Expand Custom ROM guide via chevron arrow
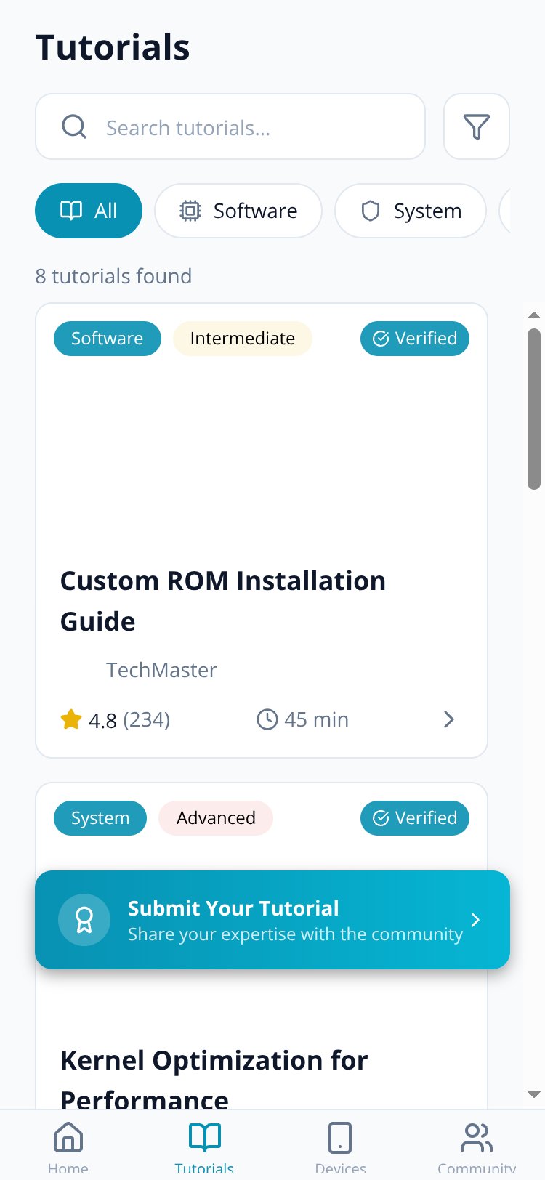The width and height of the screenshot is (545, 1180). (449, 719)
